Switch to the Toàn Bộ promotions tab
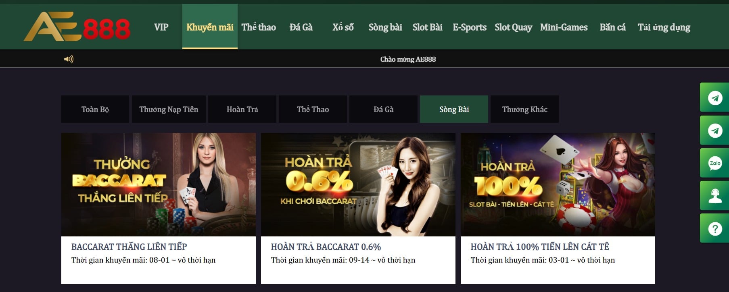This screenshot has height=292, width=729. pos(95,109)
